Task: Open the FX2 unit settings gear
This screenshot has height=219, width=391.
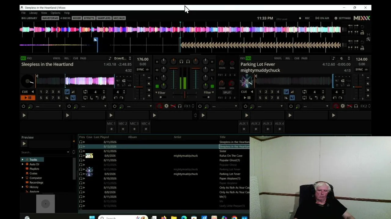Action: 343,106
